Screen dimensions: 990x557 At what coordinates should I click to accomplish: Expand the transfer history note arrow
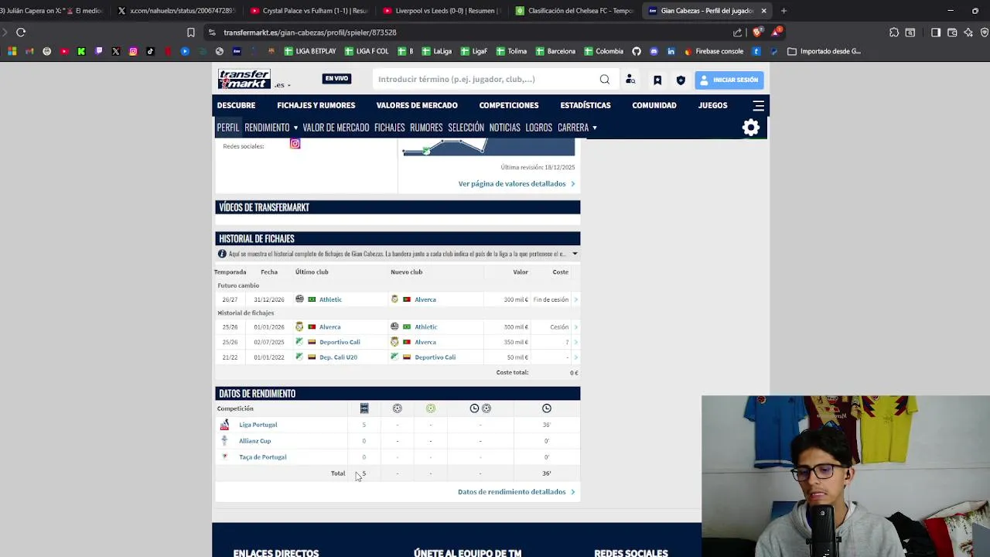click(x=575, y=254)
